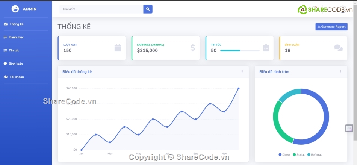Image resolution: width=357 pixels, height=165 pixels.
Task: Click the $215,000 earnings value
Action: pos(147,50)
